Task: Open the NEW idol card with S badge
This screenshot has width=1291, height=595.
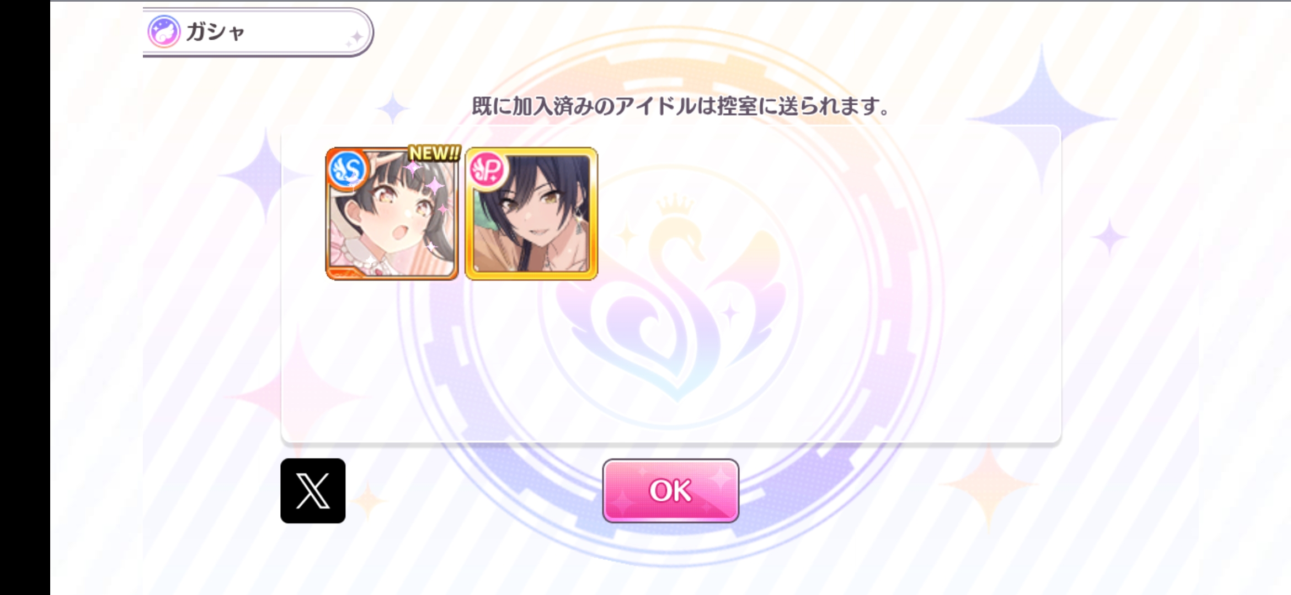Action: [x=392, y=213]
